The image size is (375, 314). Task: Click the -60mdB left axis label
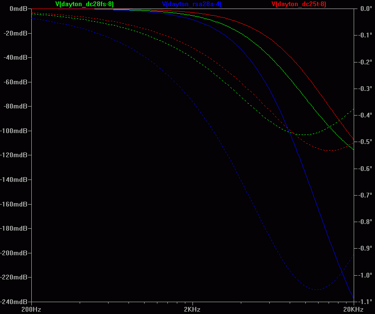pos(16,82)
